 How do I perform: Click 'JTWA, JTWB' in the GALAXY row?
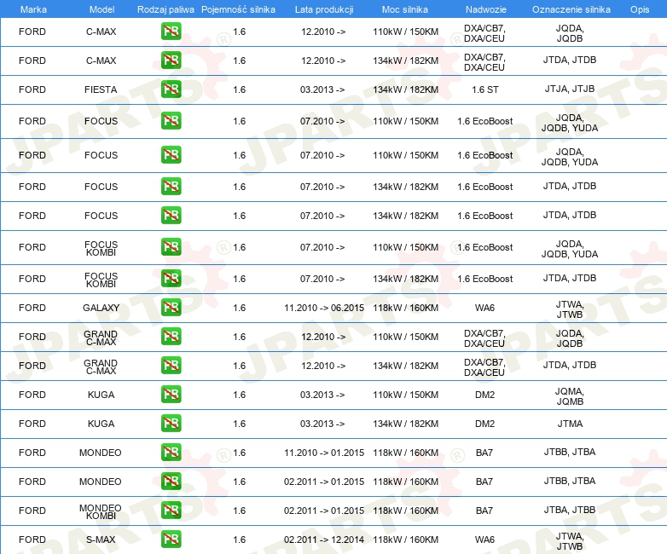click(x=570, y=309)
